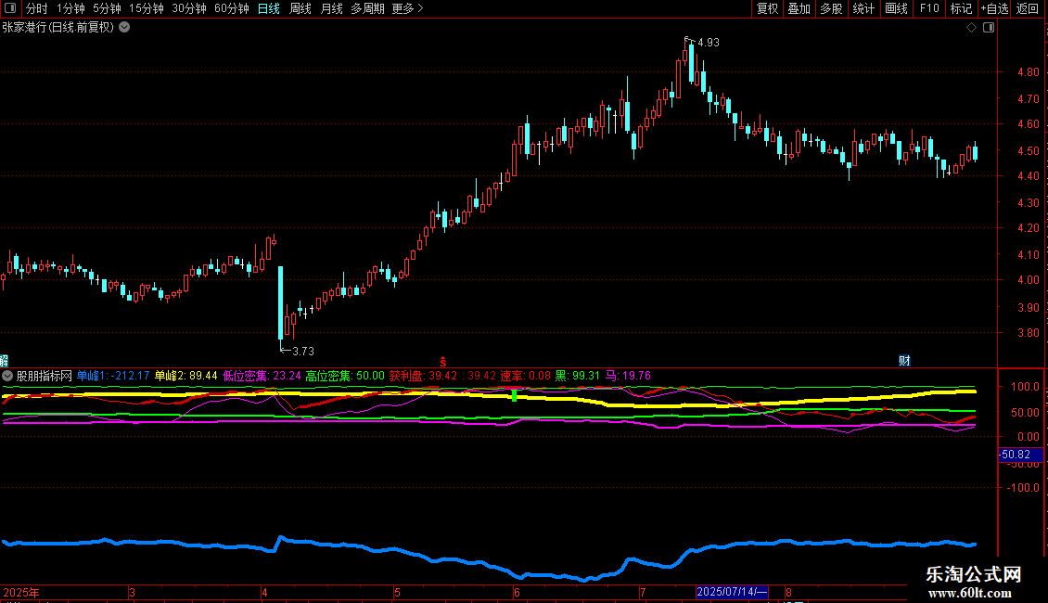Select the 速率 value label
Image resolution: width=1048 pixels, height=603 pixels.
[526, 377]
